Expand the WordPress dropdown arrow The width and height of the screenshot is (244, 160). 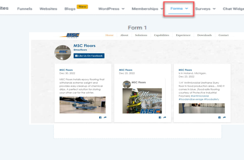(x=123, y=9)
